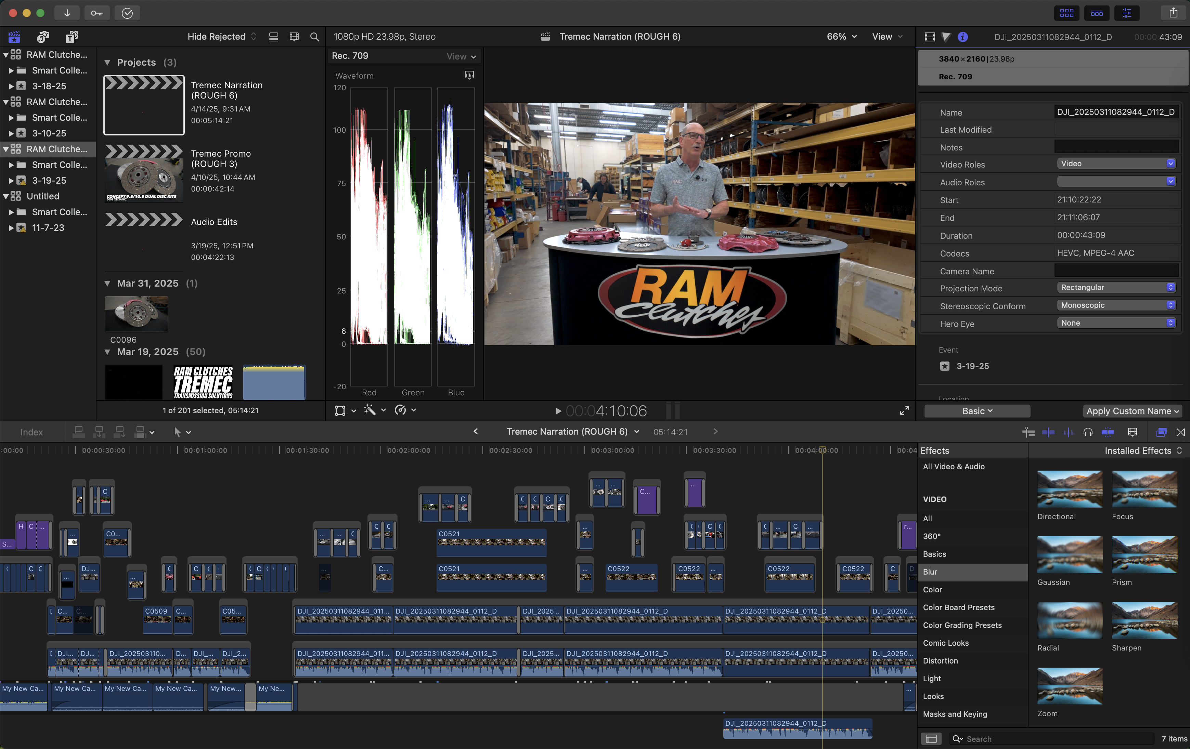Enter full-screen viewer with the arrows icon
The height and width of the screenshot is (749, 1190).
[x=904, y=410]
